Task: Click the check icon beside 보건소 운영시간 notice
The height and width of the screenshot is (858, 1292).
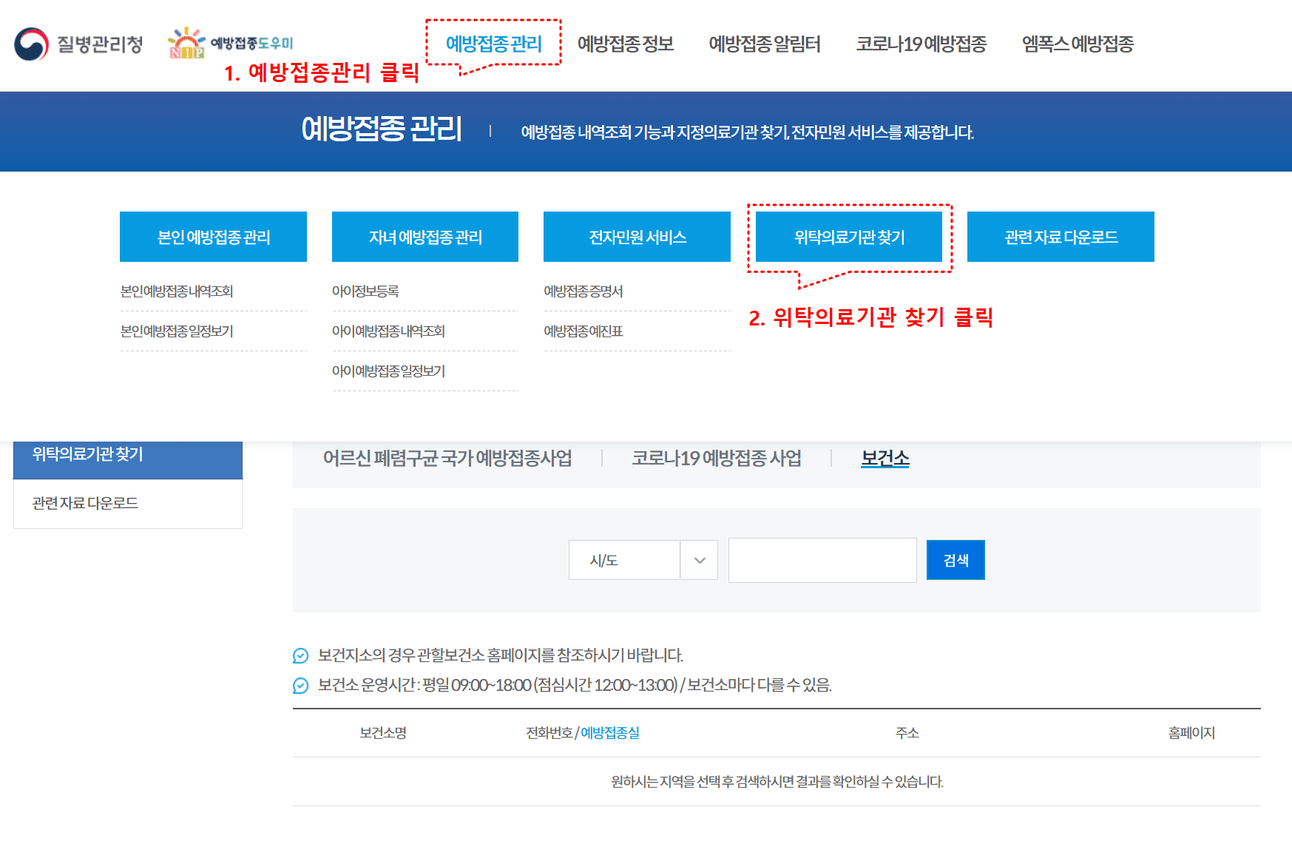Action: (300, 685)
